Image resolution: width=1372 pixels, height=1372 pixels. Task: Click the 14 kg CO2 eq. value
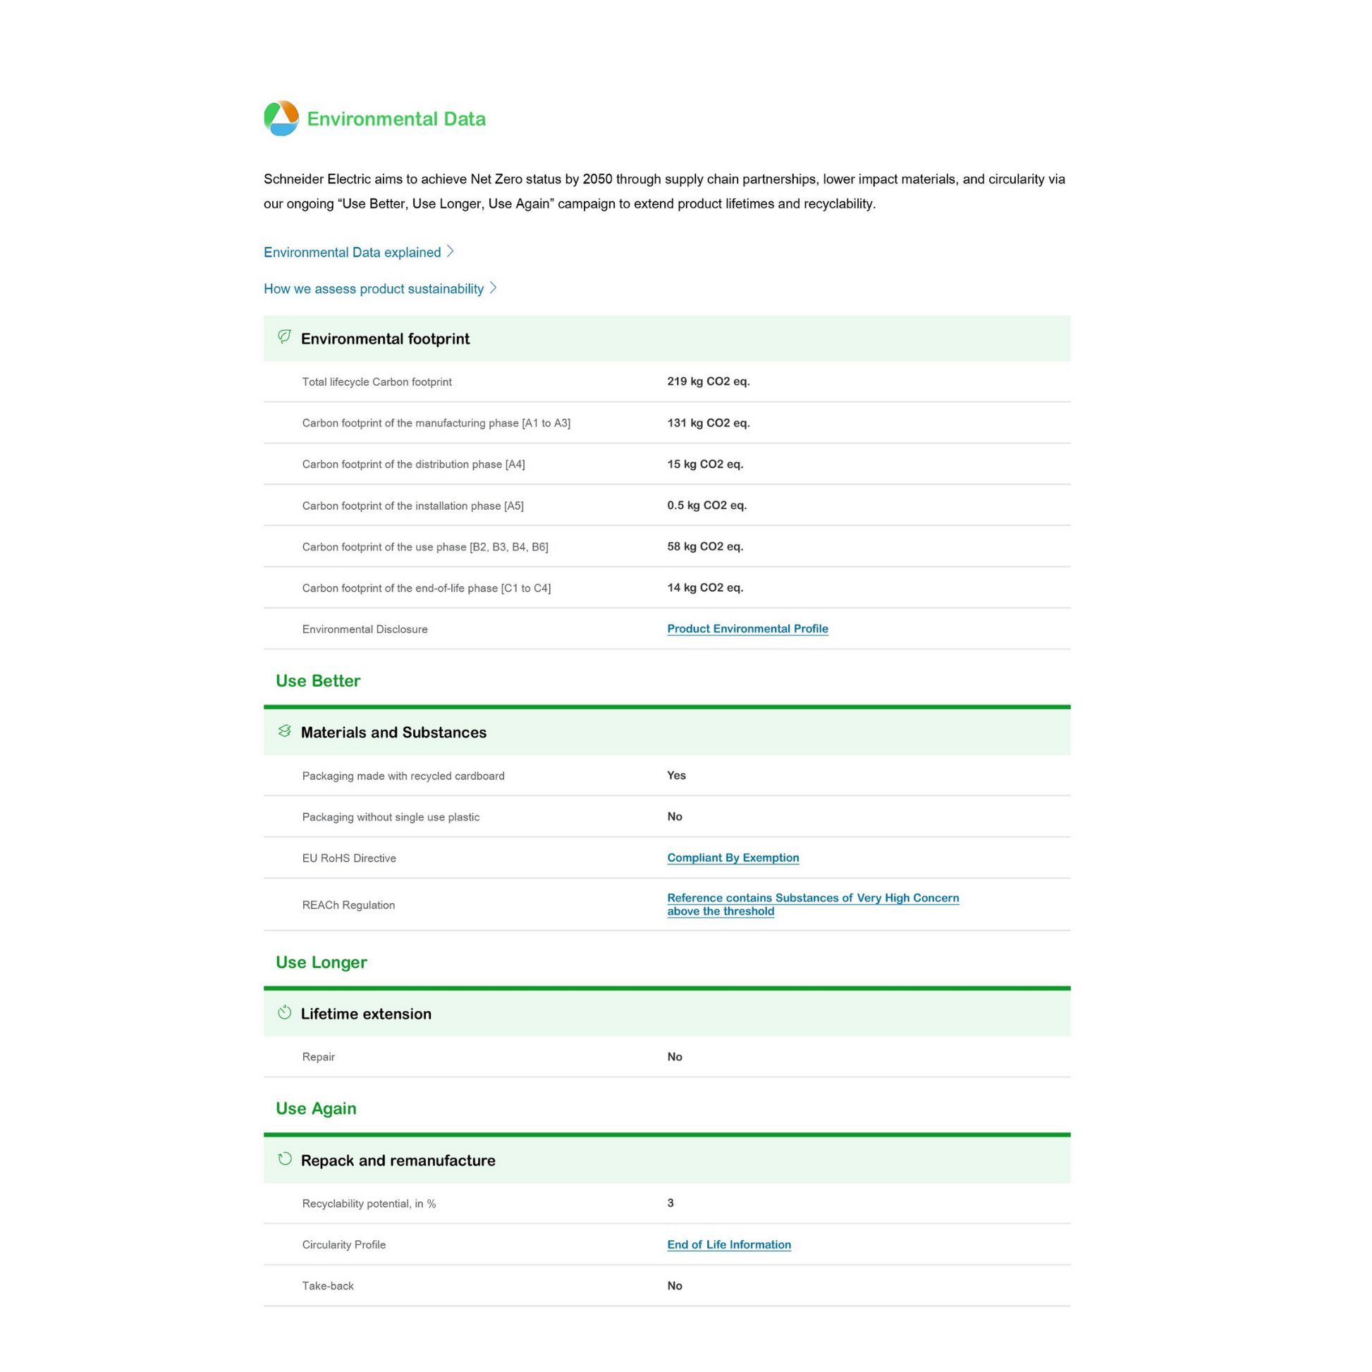pos(705,587)
